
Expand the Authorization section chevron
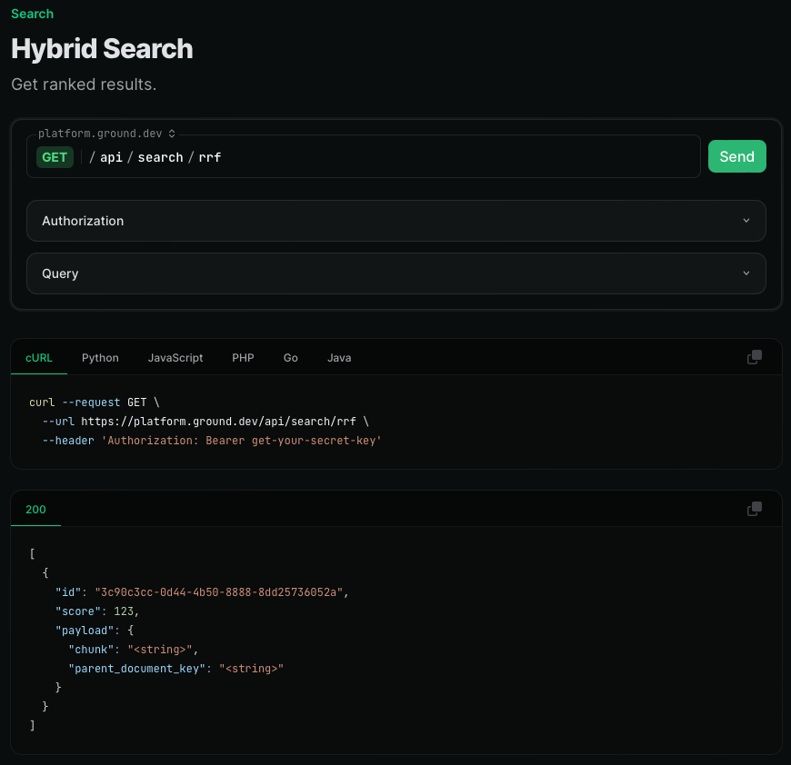[746, 221]
